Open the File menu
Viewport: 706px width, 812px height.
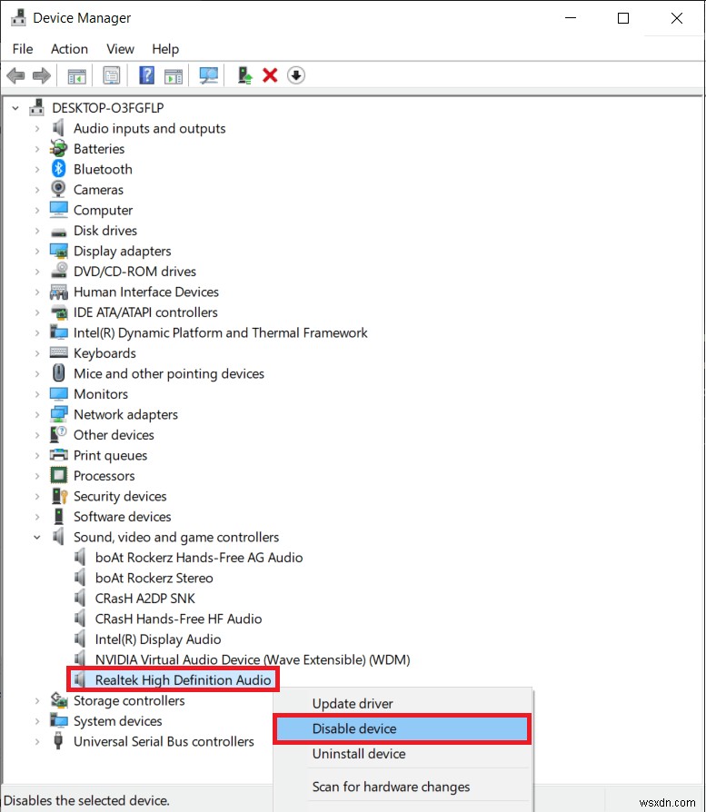(23, 49)
